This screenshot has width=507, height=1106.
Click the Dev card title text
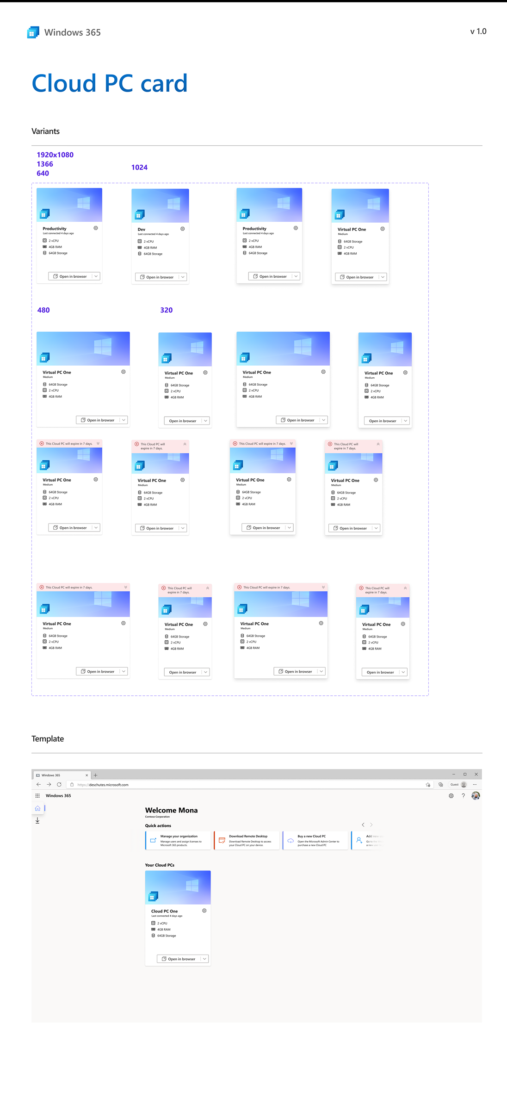142,229
